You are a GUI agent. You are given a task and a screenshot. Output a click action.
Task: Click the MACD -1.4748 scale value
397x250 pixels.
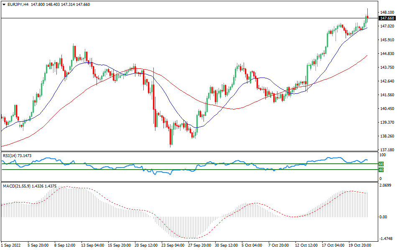pos(387,239)
